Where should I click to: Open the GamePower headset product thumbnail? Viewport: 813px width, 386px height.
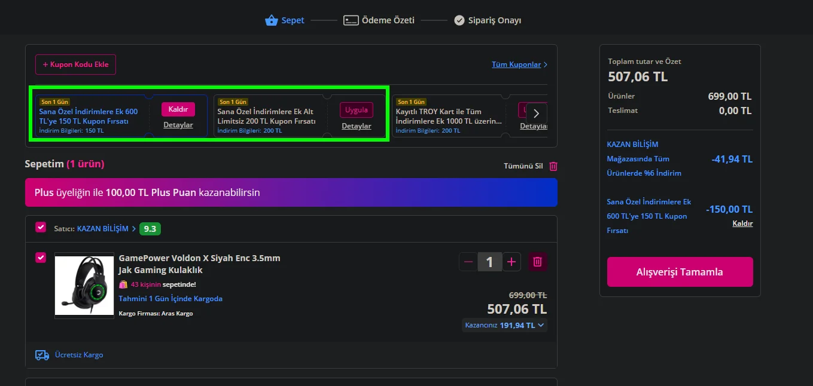tap(84, 286)
